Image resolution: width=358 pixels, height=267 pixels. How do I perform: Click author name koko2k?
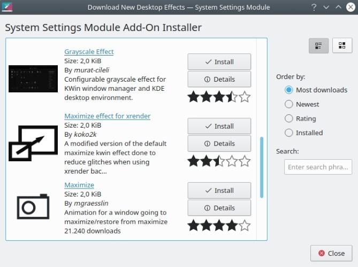tap(85, 135)
